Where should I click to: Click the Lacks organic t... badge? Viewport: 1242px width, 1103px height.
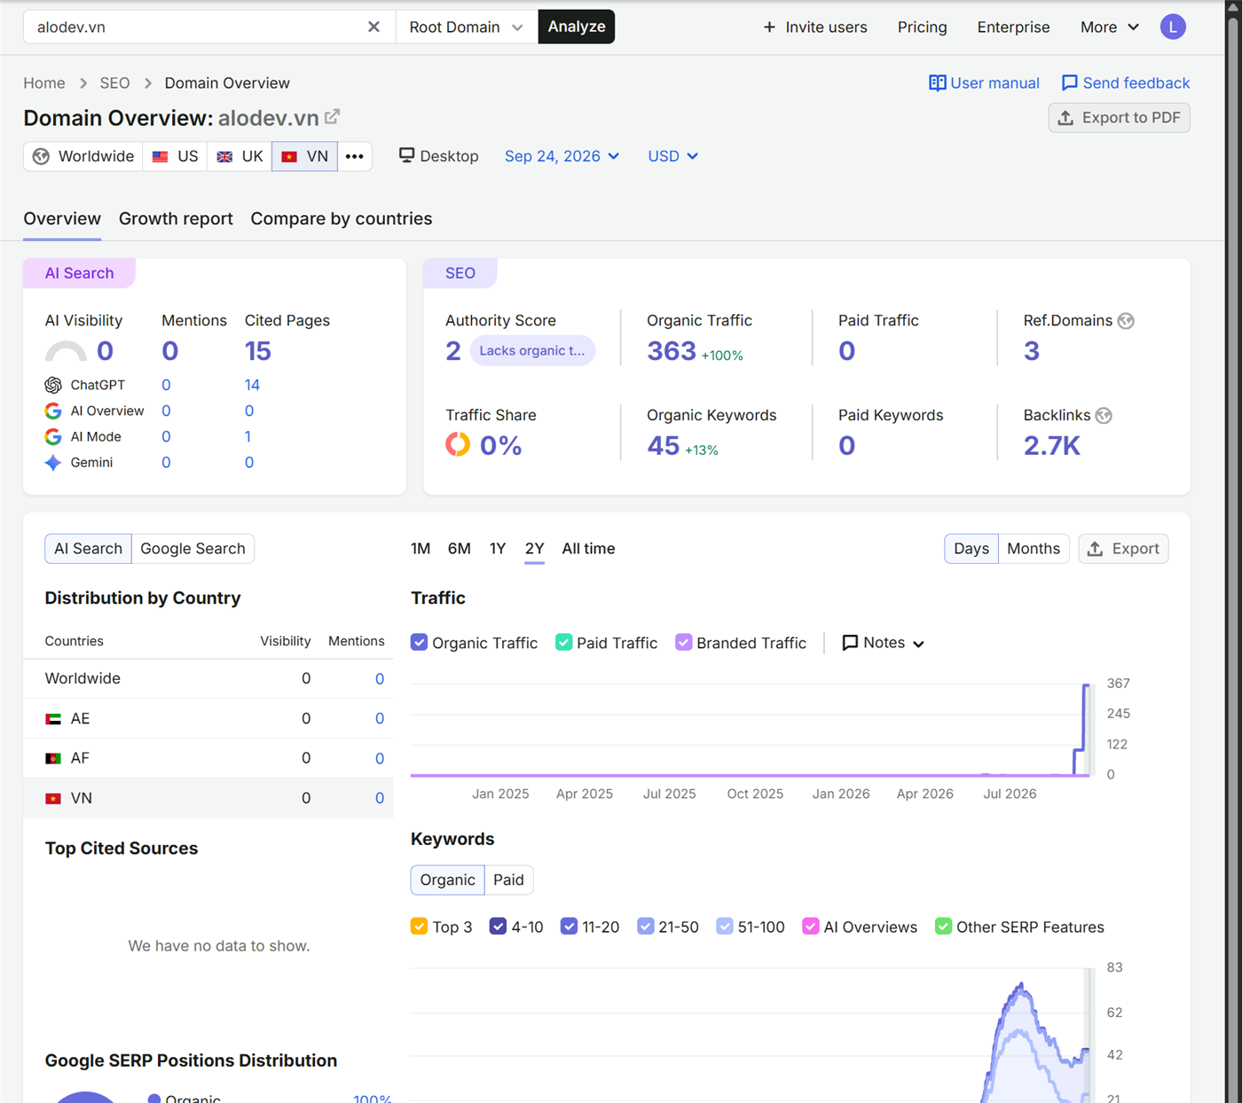(x=532, y=350)
